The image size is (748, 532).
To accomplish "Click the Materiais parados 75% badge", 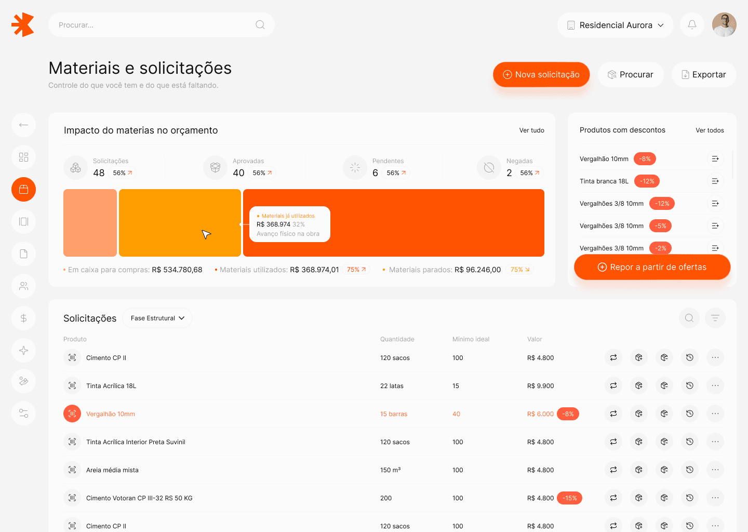I will [520, 270].
